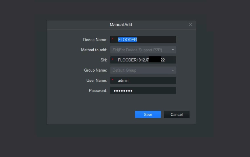Click the arrow on Method to add dropdown

click(x=173, y=50)
